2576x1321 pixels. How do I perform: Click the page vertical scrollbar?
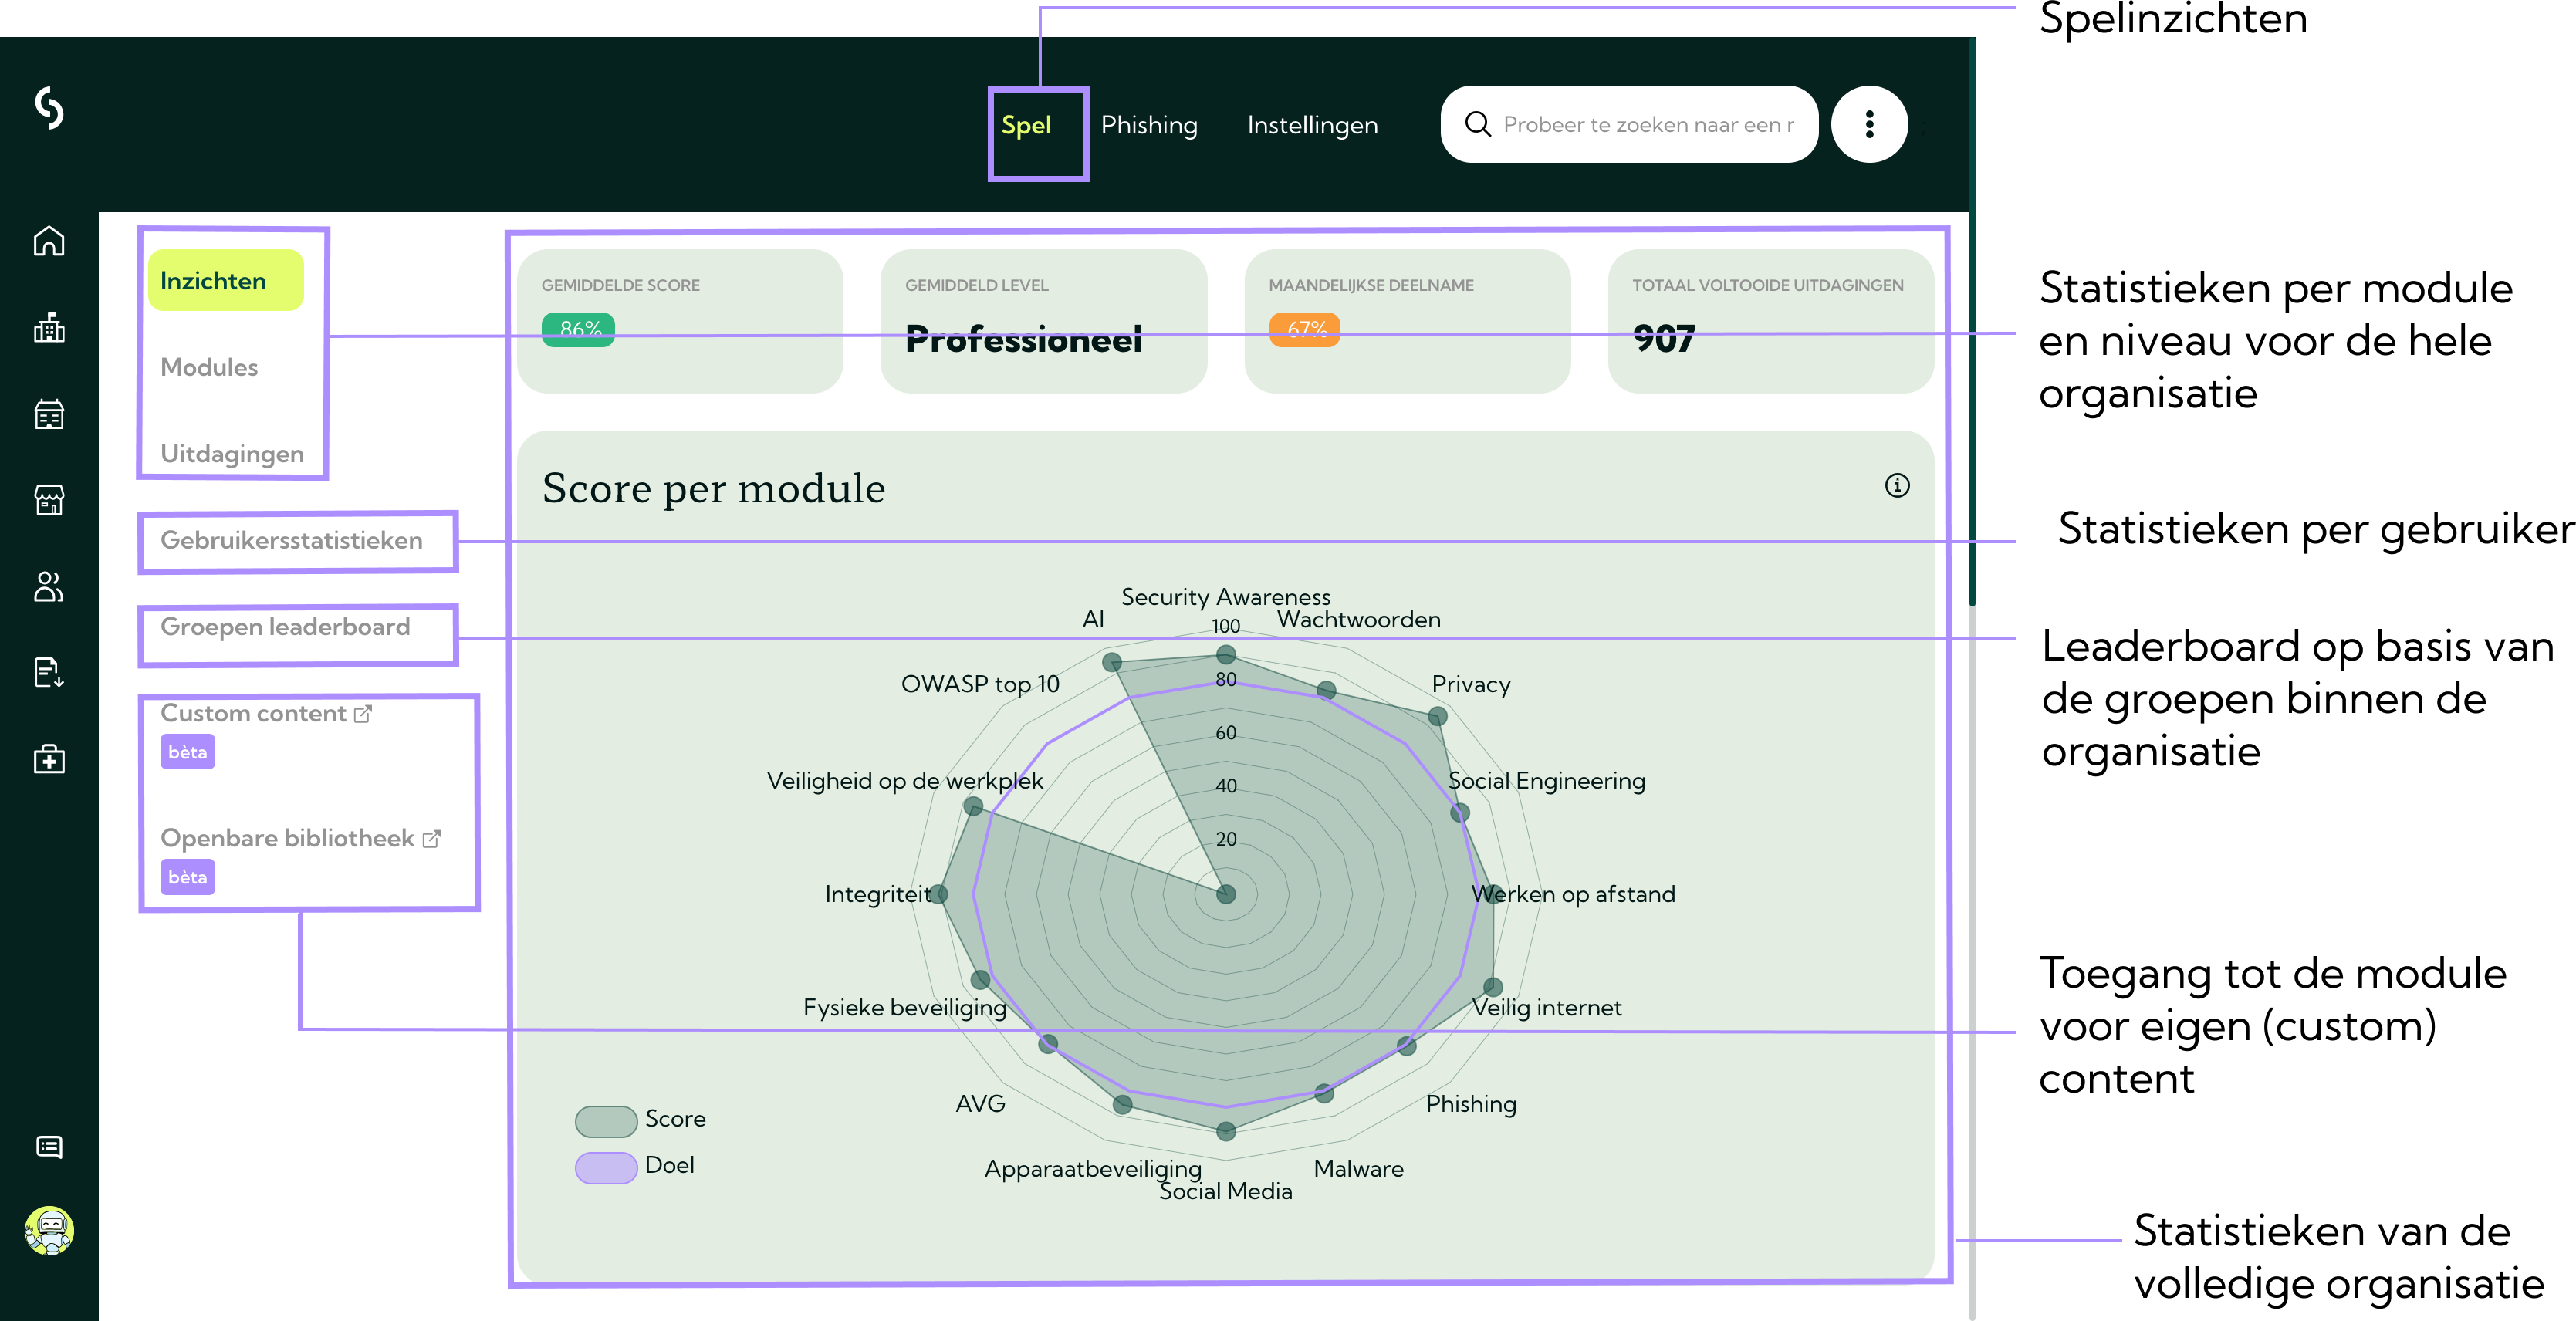point(1971,320)
